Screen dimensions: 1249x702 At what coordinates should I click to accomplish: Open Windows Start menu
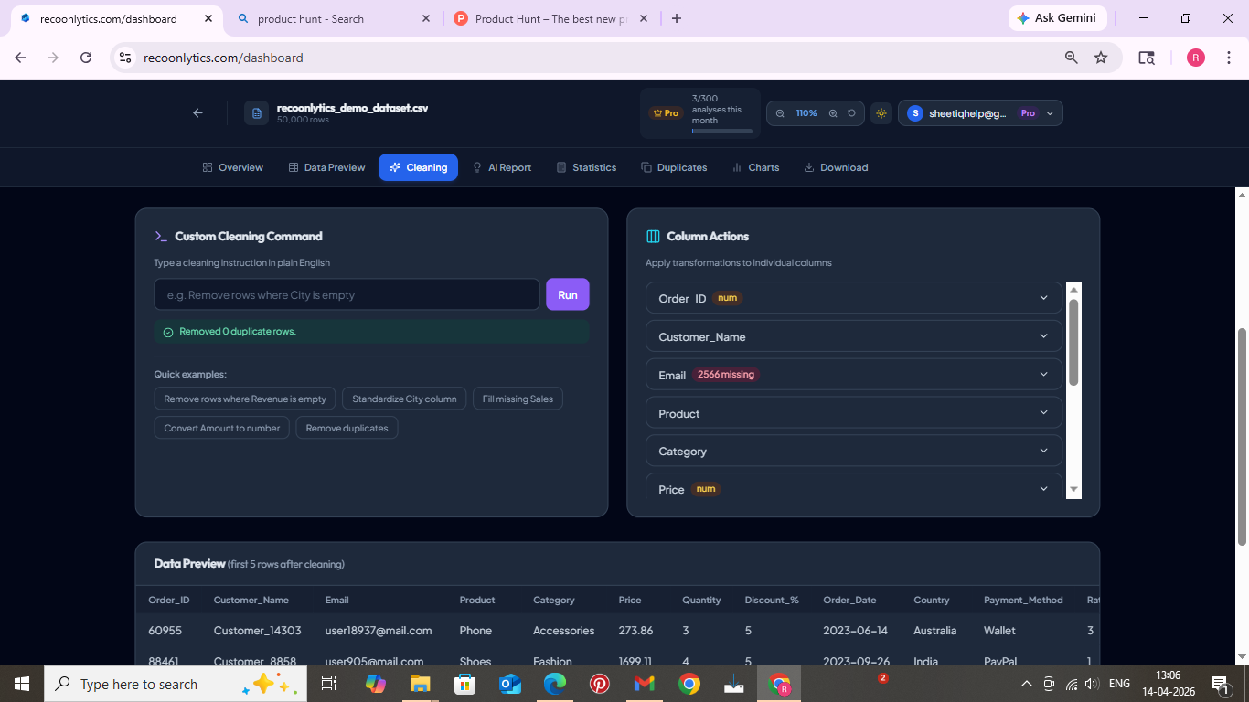pos(22,684)
